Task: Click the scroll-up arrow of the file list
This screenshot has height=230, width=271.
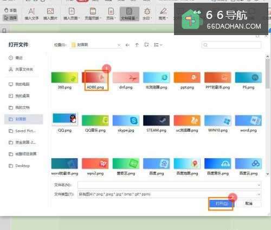Action: click(268, 57)
